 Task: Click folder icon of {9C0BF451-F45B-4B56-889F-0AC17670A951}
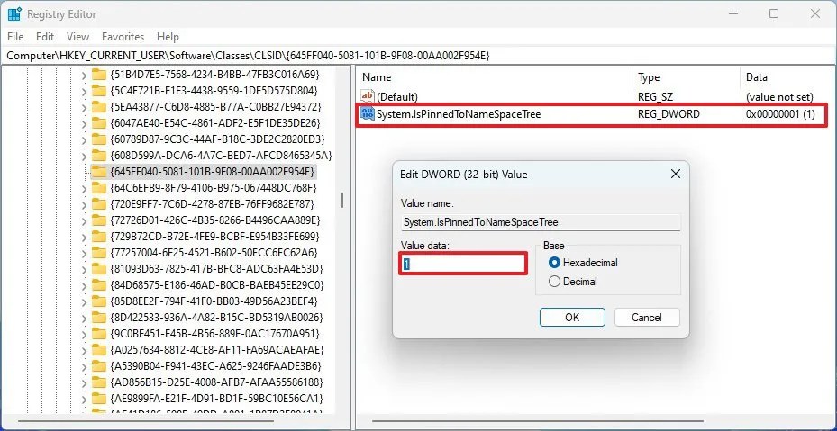(x=99, y=334)
